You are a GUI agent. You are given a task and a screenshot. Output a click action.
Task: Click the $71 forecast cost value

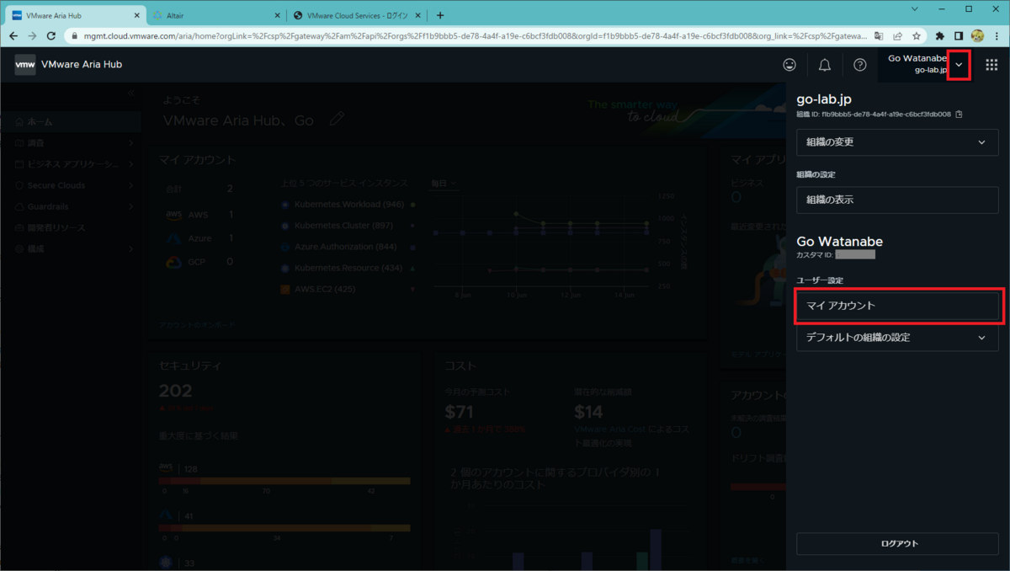pyautogui.click(x=460, y=412)
